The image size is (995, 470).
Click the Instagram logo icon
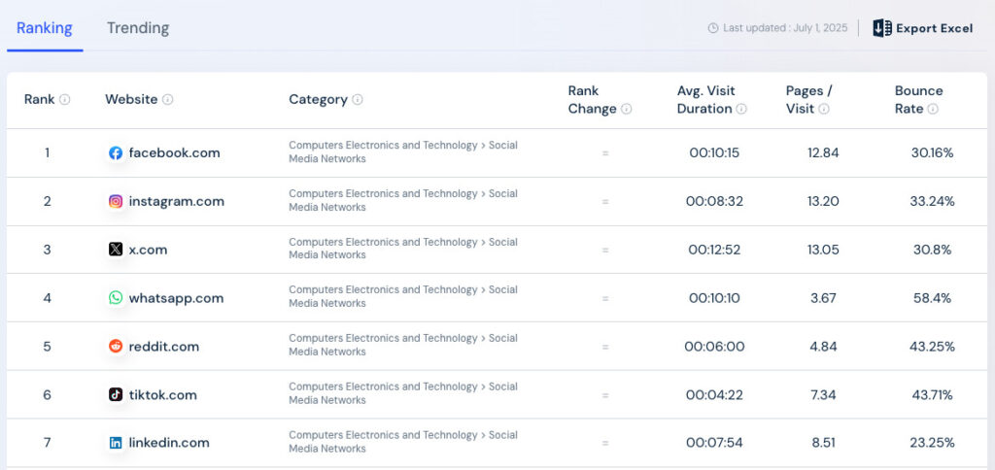coord(116,201)
